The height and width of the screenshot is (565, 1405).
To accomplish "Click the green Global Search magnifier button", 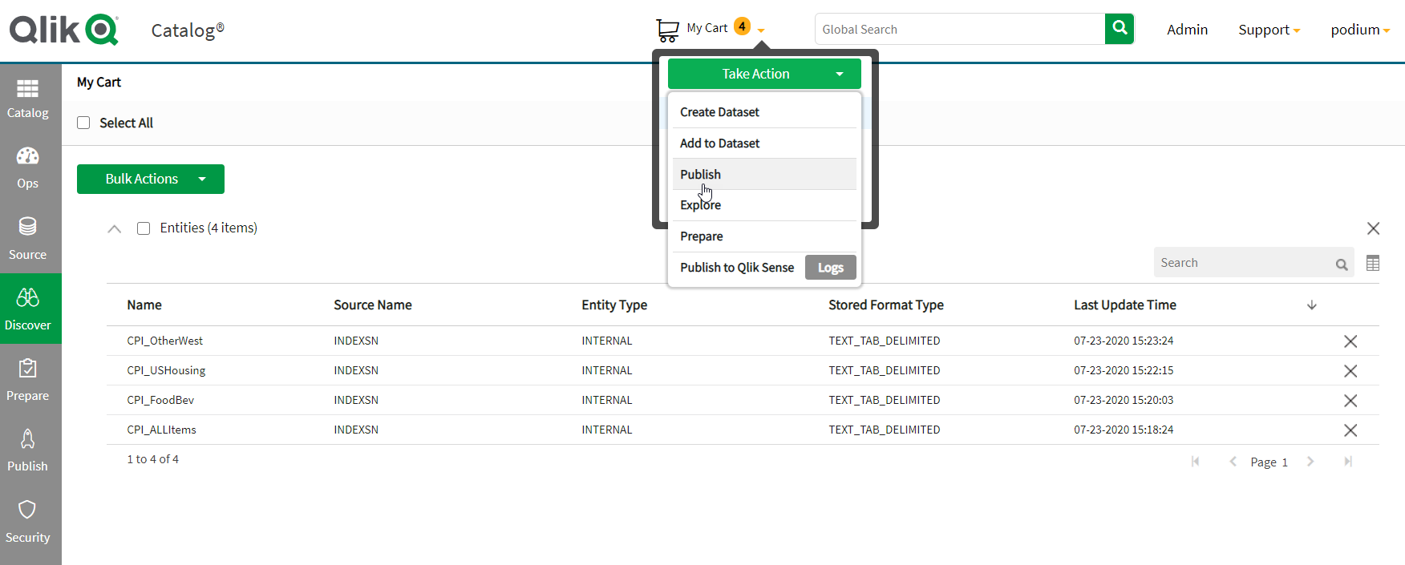I will tap(1120, 29).
